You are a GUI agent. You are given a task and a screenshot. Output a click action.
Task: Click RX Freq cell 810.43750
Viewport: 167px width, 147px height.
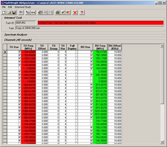(x=100, y=98)
